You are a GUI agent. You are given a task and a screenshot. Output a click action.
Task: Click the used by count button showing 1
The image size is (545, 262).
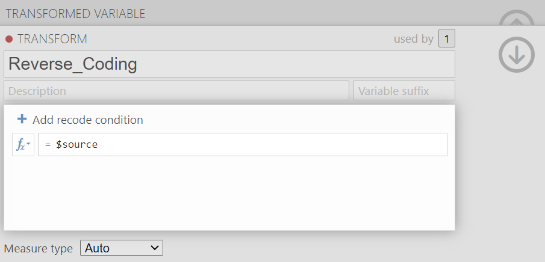coord(447,38)
